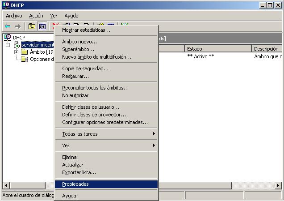Click the Back arrow toolbar icon
This screenshot has width=284, height=201.
8,26
